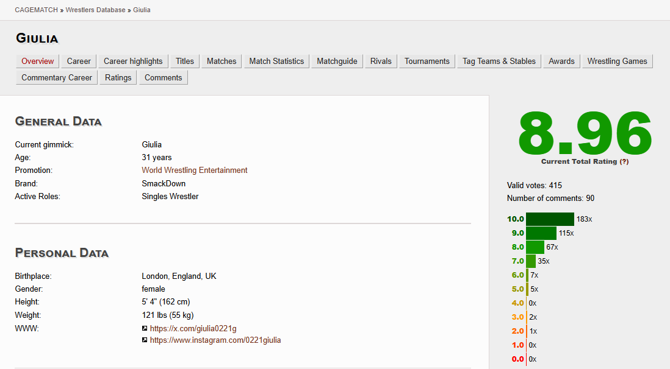Image resolution: width=670 pixels, height=369 pixels.
Task: Open the x.com/giulia0221g link
Action: click(x=193, y=329)
